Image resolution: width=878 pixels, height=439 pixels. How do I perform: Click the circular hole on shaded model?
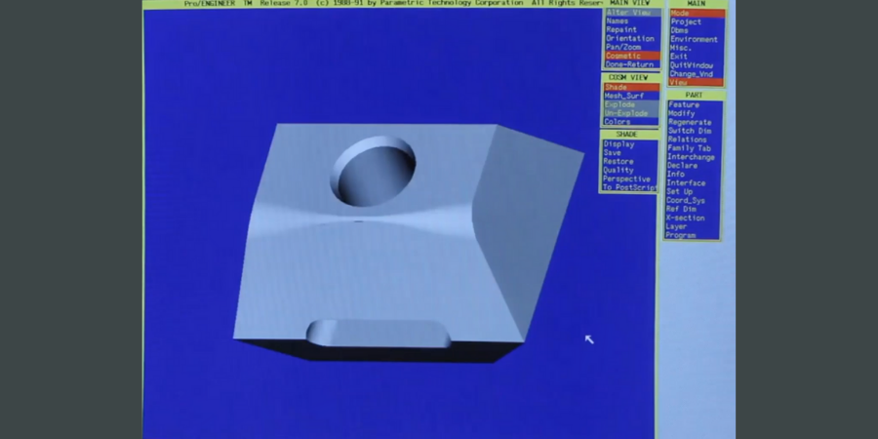(x=373, y=171)
